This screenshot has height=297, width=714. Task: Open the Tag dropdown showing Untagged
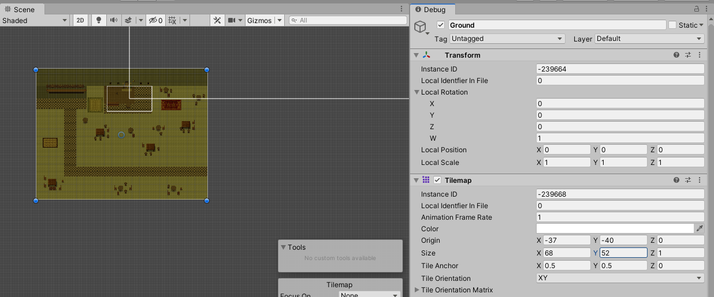[x=507, y=39]
